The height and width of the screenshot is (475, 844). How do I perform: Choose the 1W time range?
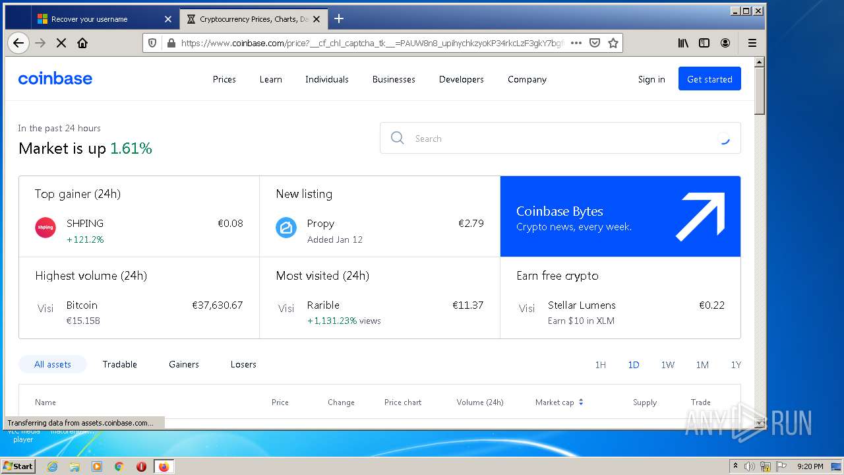(x=668, y=365)
